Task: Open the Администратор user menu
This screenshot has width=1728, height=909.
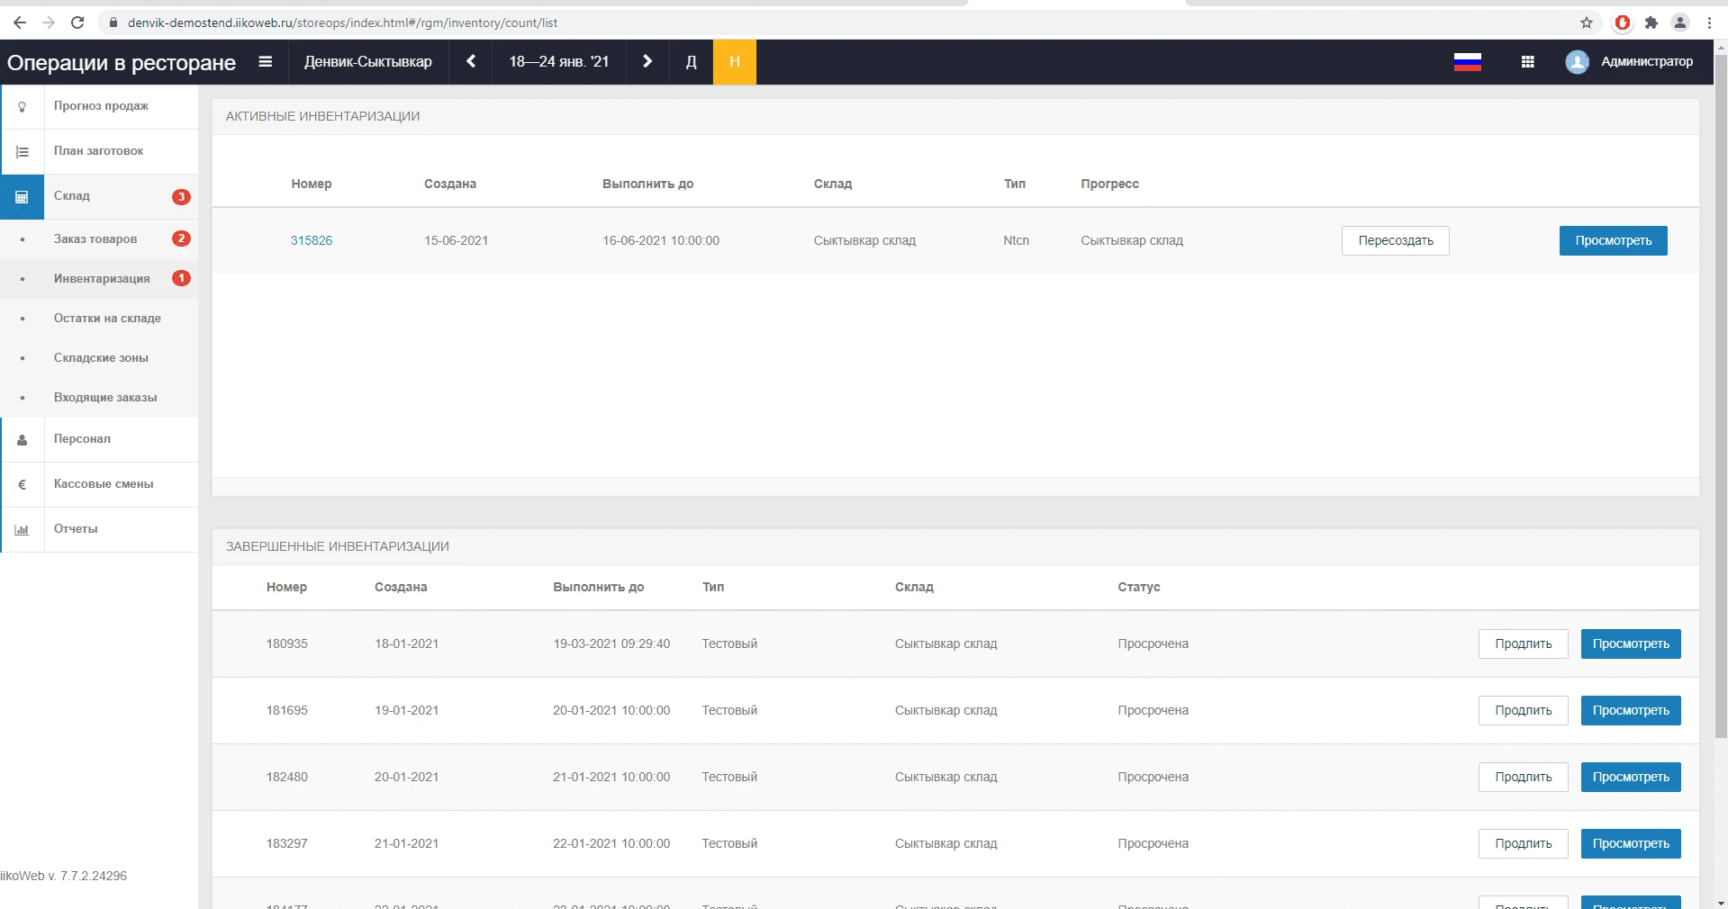Action: [1629, 62]
